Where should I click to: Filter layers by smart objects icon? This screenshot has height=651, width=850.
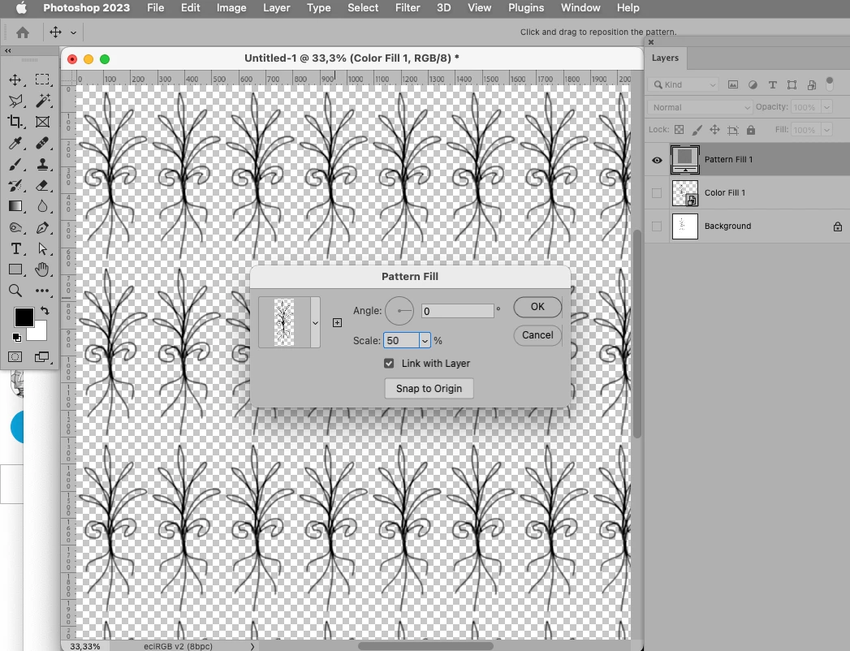(812, 84)
